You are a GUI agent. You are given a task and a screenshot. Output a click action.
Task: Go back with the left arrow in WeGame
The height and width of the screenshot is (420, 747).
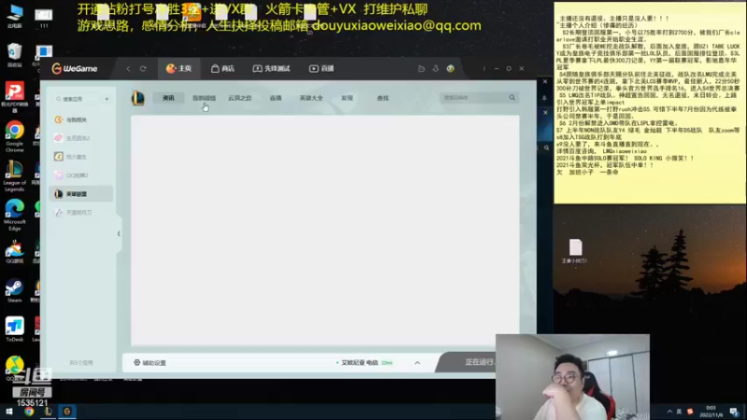(x=128, y=68)
